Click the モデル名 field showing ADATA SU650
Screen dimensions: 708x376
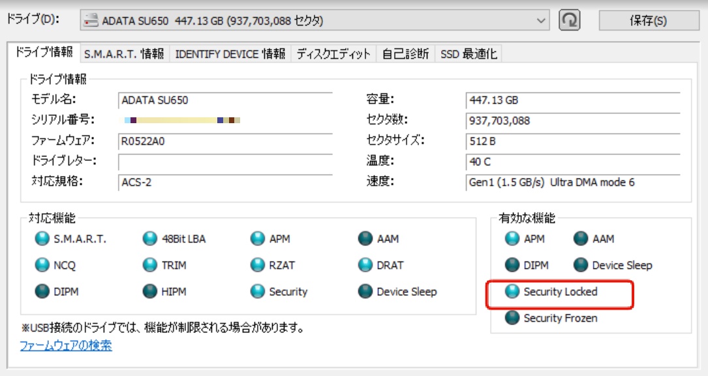[225, 100]
